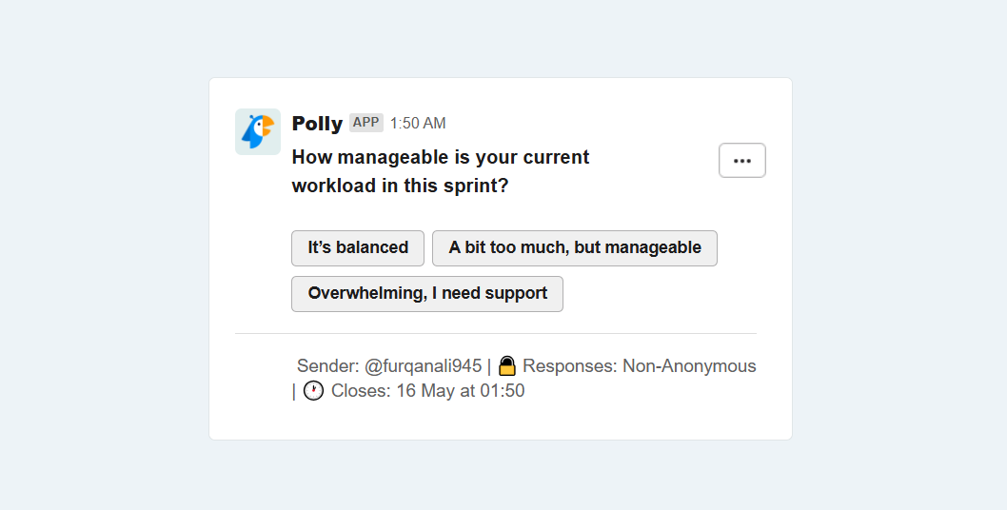Click the @furqanali945 sender mention
Image resolution: width=1007 pixels, height=510 pixels.
423,366
